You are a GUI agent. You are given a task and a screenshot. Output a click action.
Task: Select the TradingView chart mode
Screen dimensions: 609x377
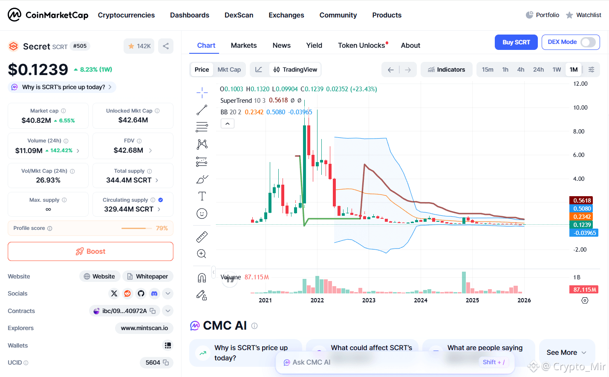click(295, 70)
